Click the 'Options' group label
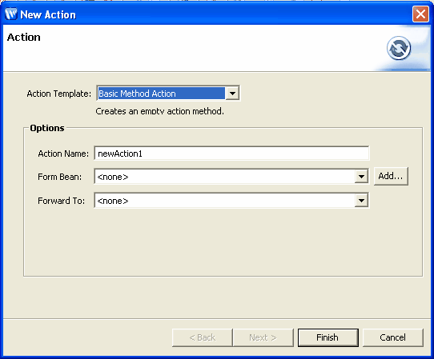The height and width of the screenshot is (359, 434). click(x=47, y=128)
